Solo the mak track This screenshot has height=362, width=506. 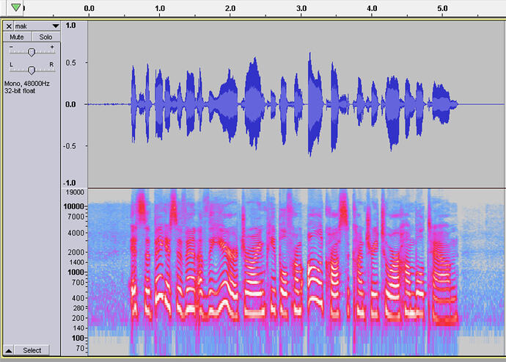tap(45, 37)
